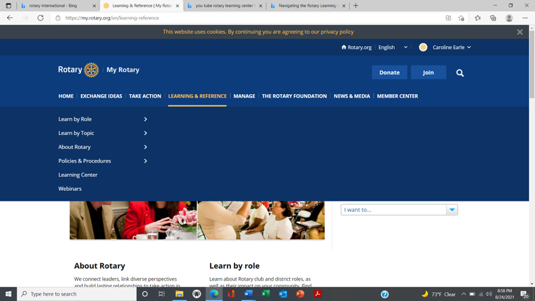
Task: Open the Member Center menu
Action: click(x=397, y=96)
